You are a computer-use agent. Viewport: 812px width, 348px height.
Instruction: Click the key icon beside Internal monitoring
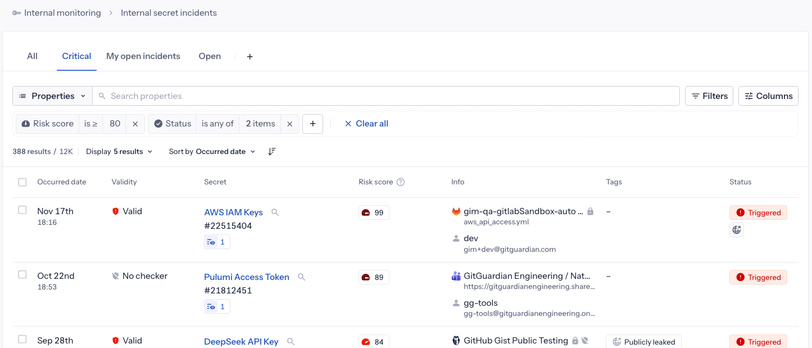16,13
